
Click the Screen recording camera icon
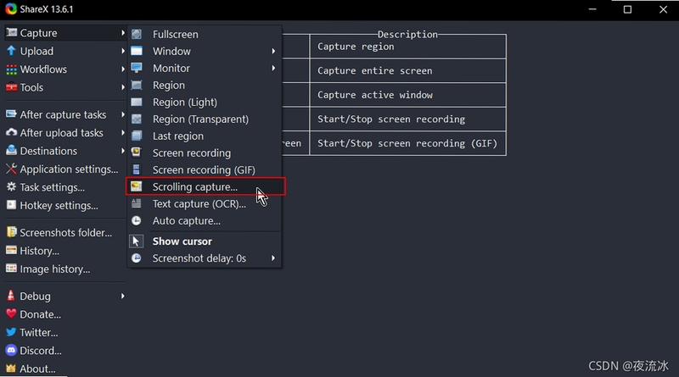(x=137, y=152)
